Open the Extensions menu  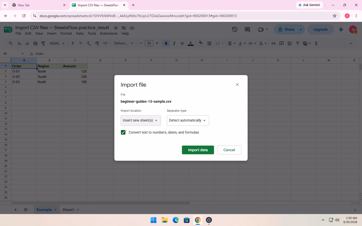(x=109, y=33)
